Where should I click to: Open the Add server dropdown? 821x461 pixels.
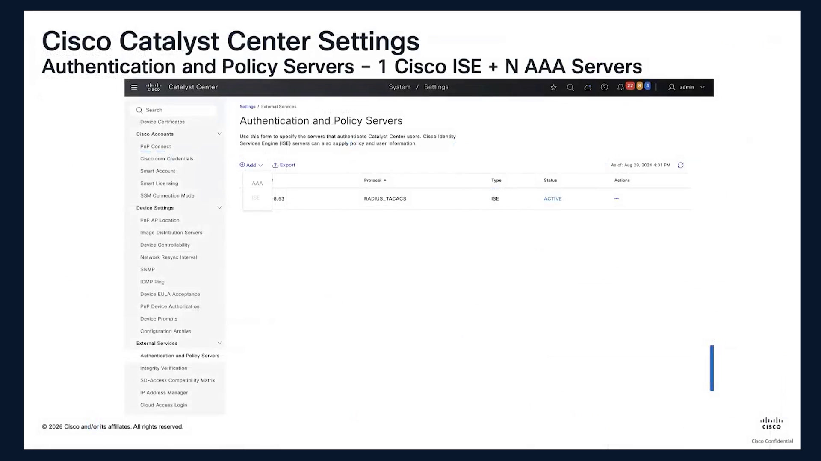point(251,165)
